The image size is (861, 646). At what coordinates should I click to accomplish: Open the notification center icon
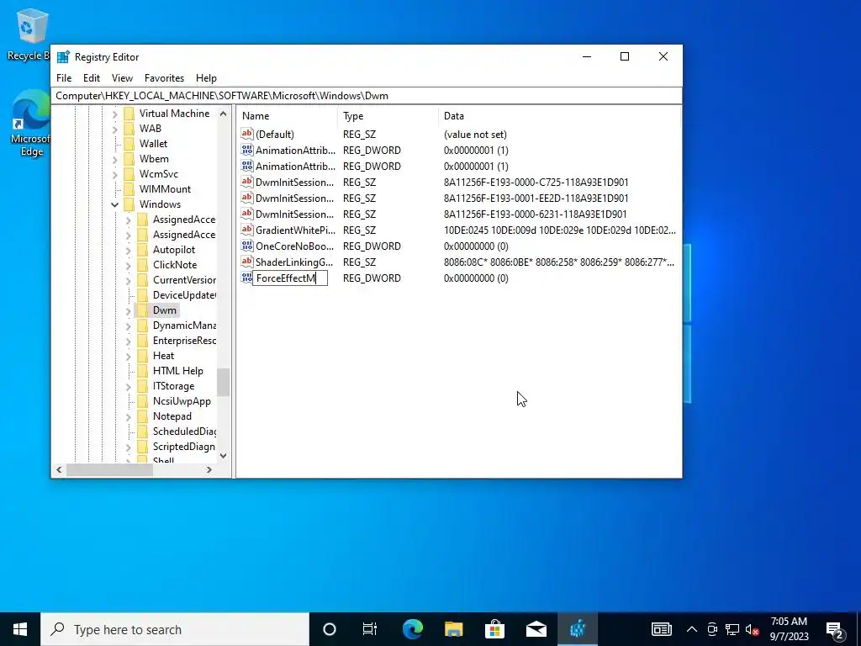(x=835, y=629)
